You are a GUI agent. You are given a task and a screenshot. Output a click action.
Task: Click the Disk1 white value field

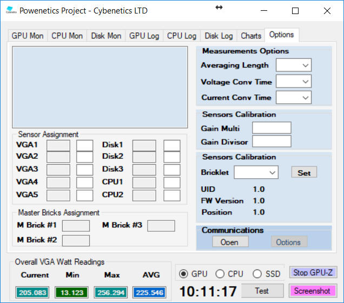[172, 145]
